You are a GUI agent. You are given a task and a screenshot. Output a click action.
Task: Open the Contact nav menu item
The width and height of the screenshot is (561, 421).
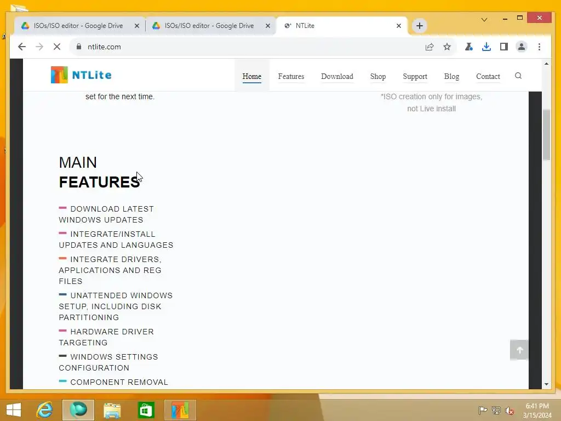488,76
